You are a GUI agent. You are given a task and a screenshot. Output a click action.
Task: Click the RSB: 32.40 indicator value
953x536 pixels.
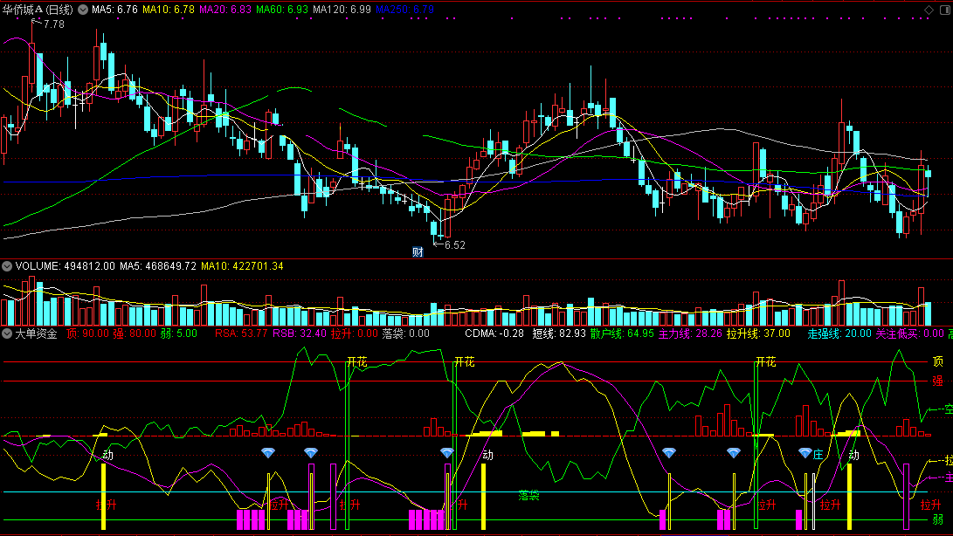[x=299, y=333]
